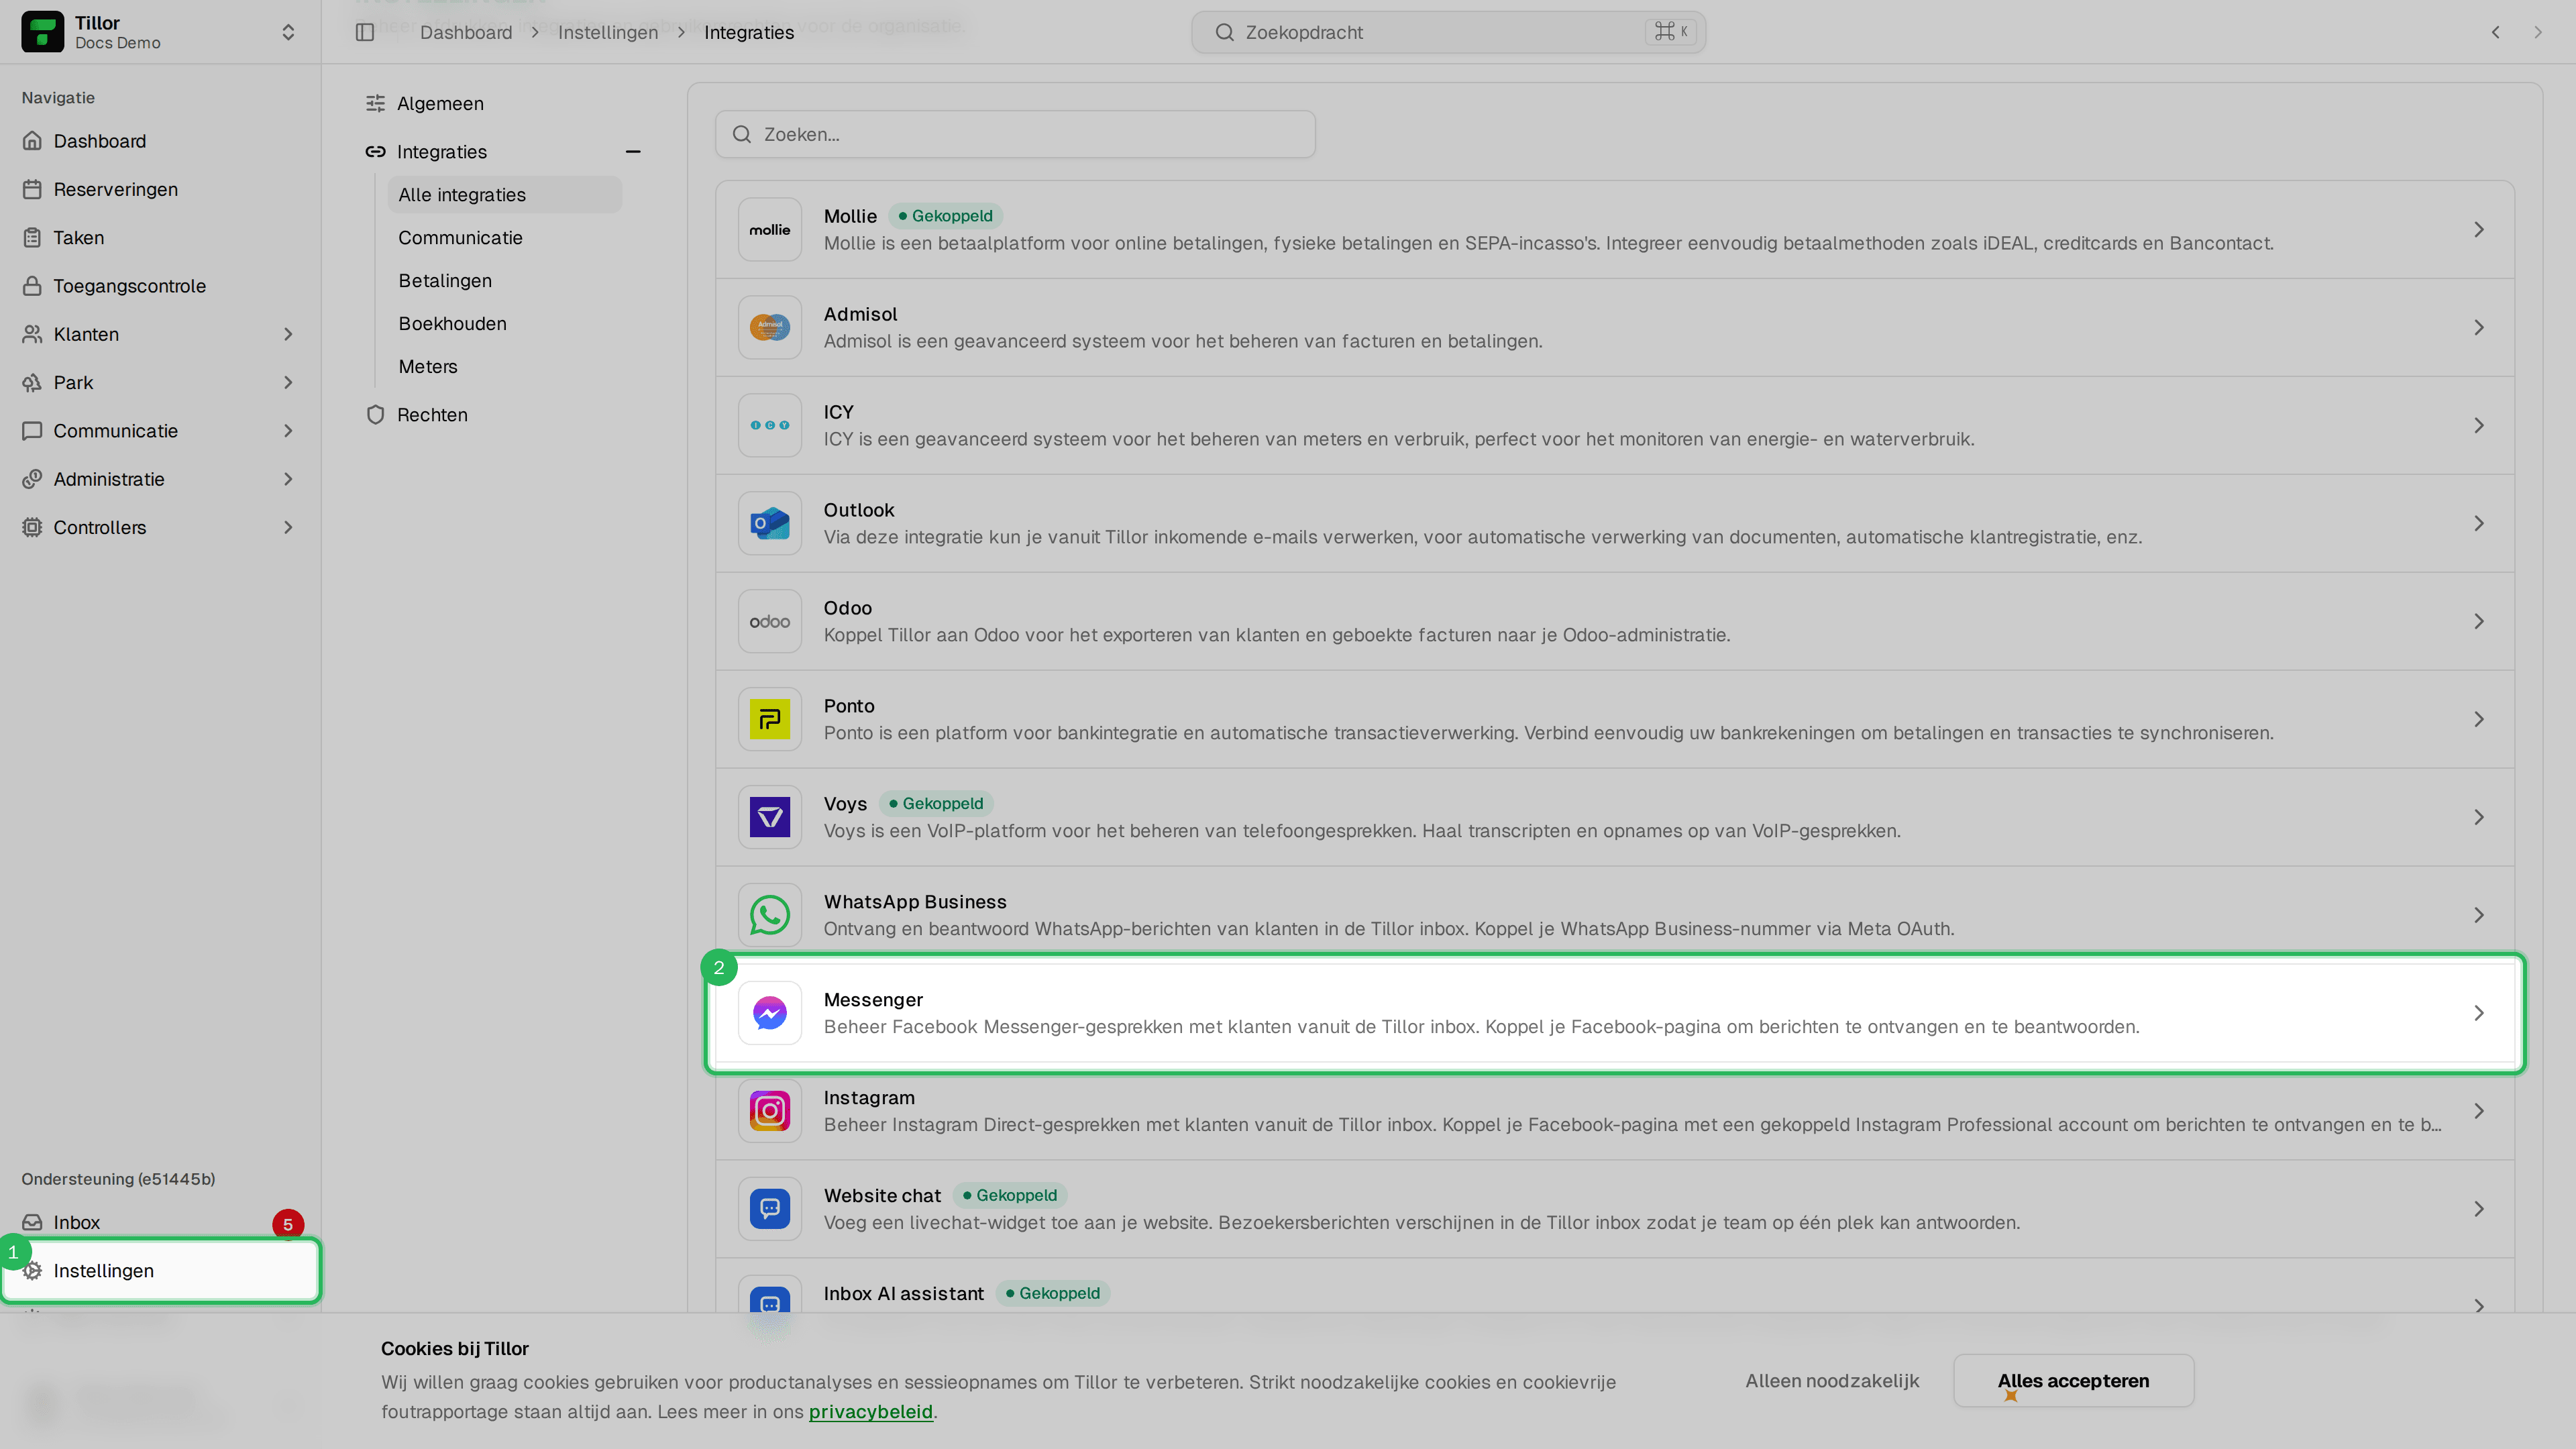Click Ondersteuning (e51445b) label
This screenshot has height=1449, width=2576.
118,1178
